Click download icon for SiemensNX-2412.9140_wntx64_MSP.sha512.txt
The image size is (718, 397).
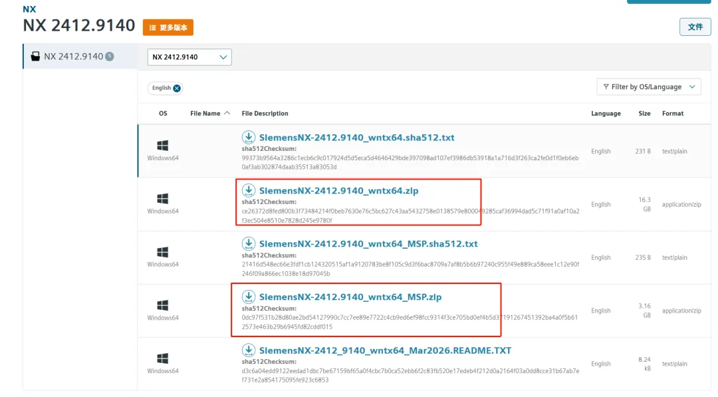pos(249,243)
